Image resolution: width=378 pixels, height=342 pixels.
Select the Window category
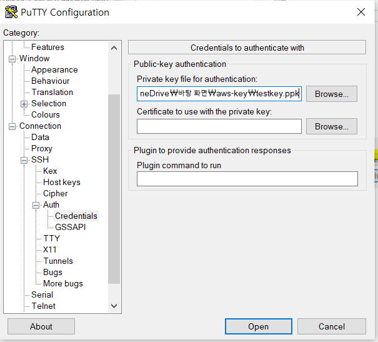click(34, 58)
